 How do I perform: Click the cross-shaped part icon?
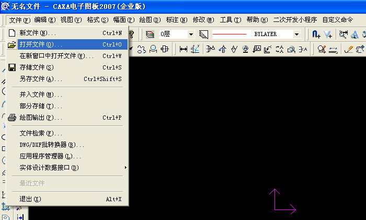[x=165, y=49]
